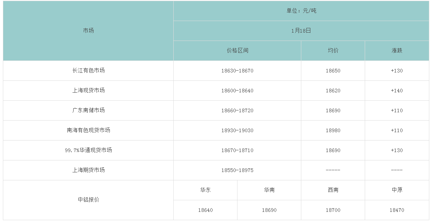Click the 1月18日 date header
Viewport: 430px width, 222px height.
point(301,31)
